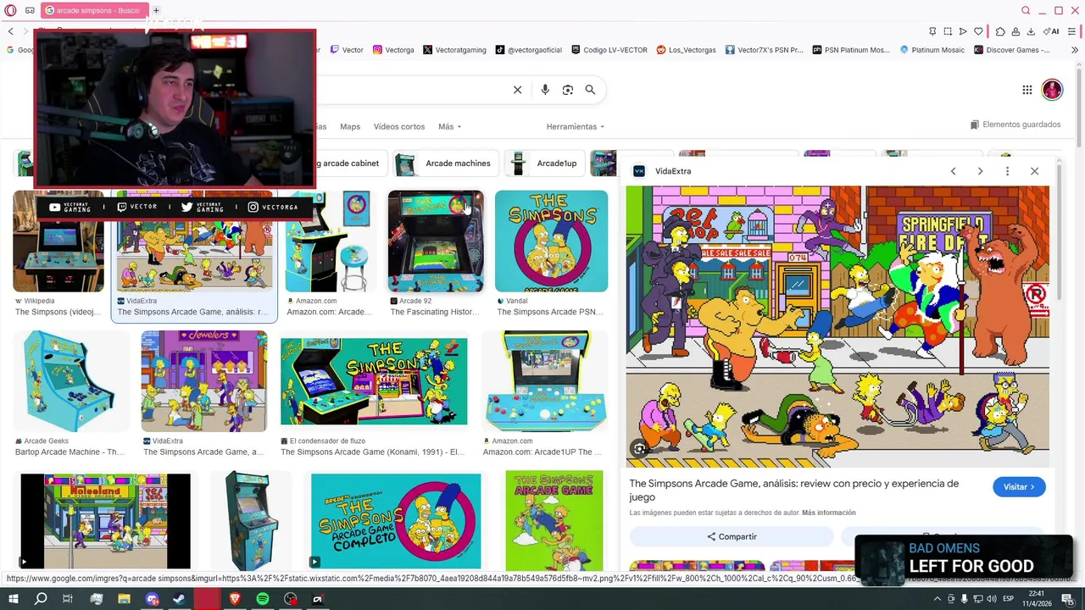Open the preview title The Simpsons Arcade Game análisis
Image resolution: width=1085 pixels, height=610 pixels.
793,490
